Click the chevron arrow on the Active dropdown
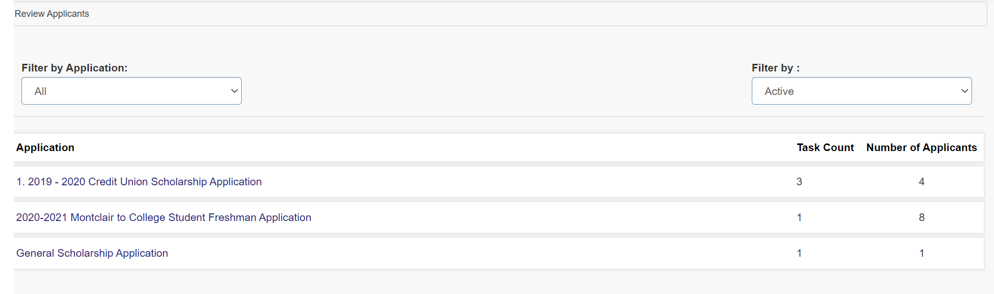994x294 pixels. click(964, 91)
